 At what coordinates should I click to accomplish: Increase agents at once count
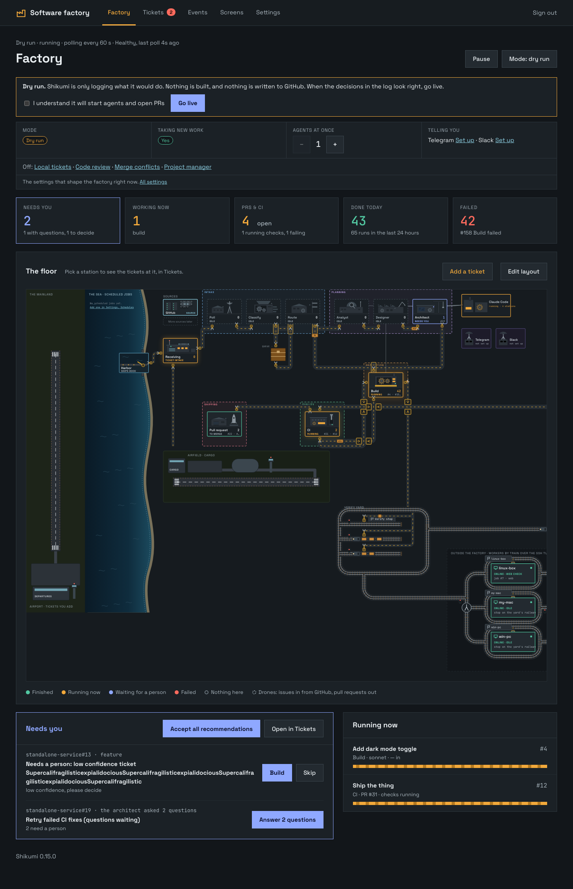click(x=335, y=145)
